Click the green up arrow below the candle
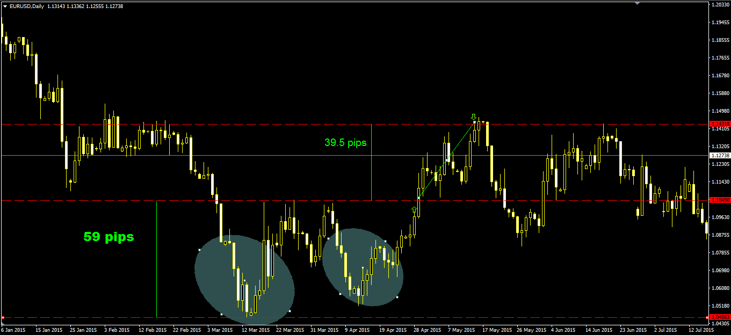The image size is (731, 335). coord(414,210)
